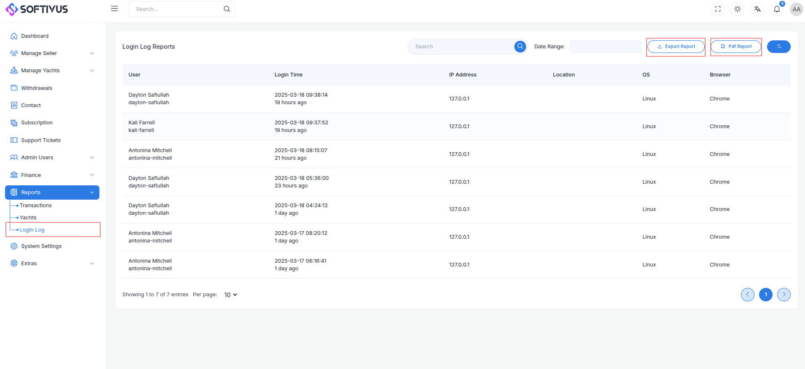
Task: Click the fullscreen icon in header
Action: pos(718,9)
